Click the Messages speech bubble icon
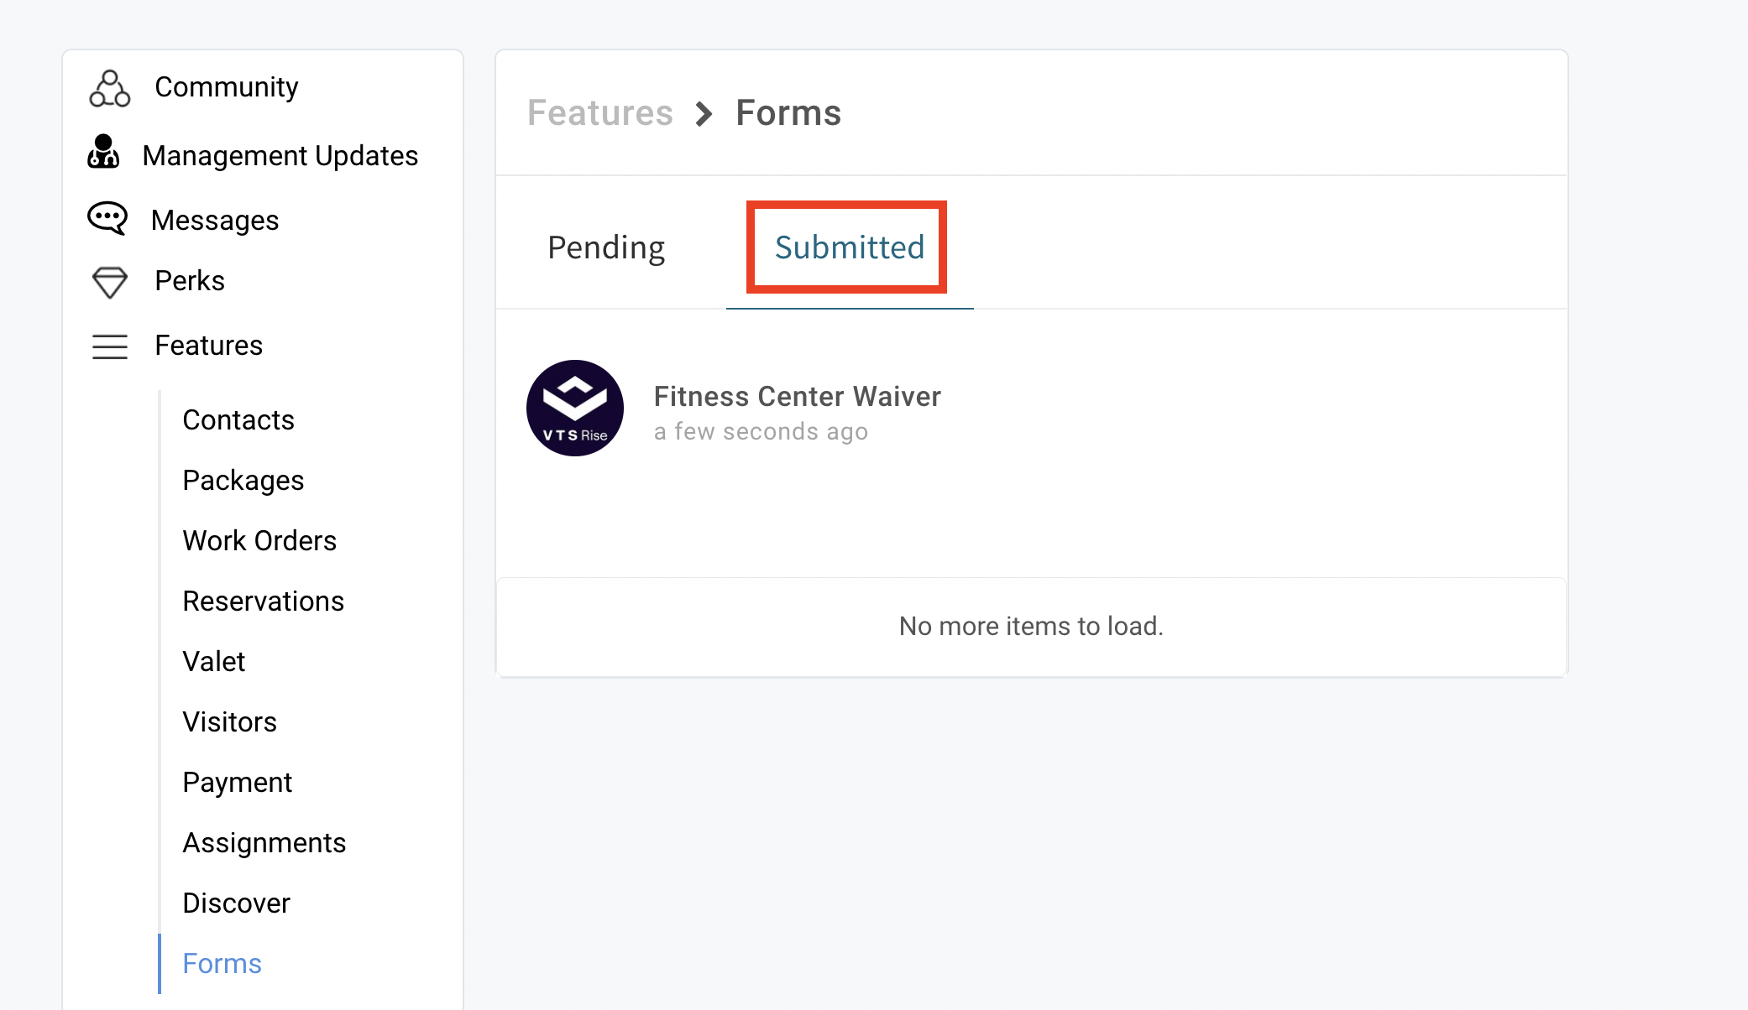The image size is (1748, 1010). click(x=107, y=218)
